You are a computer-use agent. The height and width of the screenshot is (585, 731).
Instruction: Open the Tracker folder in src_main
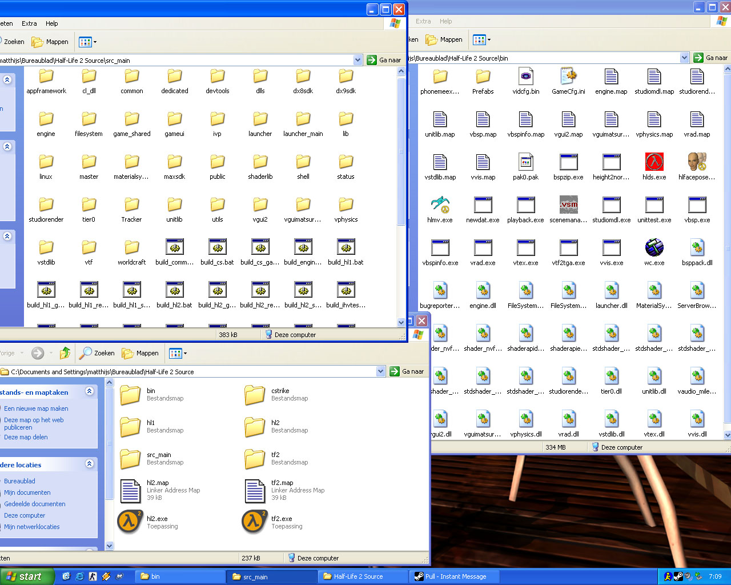click(131, 205)
